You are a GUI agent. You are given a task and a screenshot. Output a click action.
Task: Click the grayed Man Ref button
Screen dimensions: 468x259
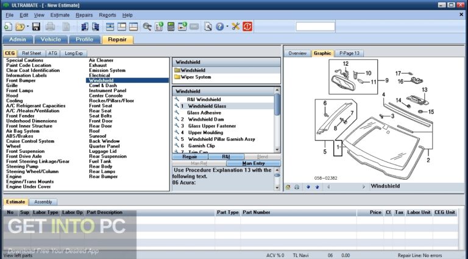(x=199, y=163)
